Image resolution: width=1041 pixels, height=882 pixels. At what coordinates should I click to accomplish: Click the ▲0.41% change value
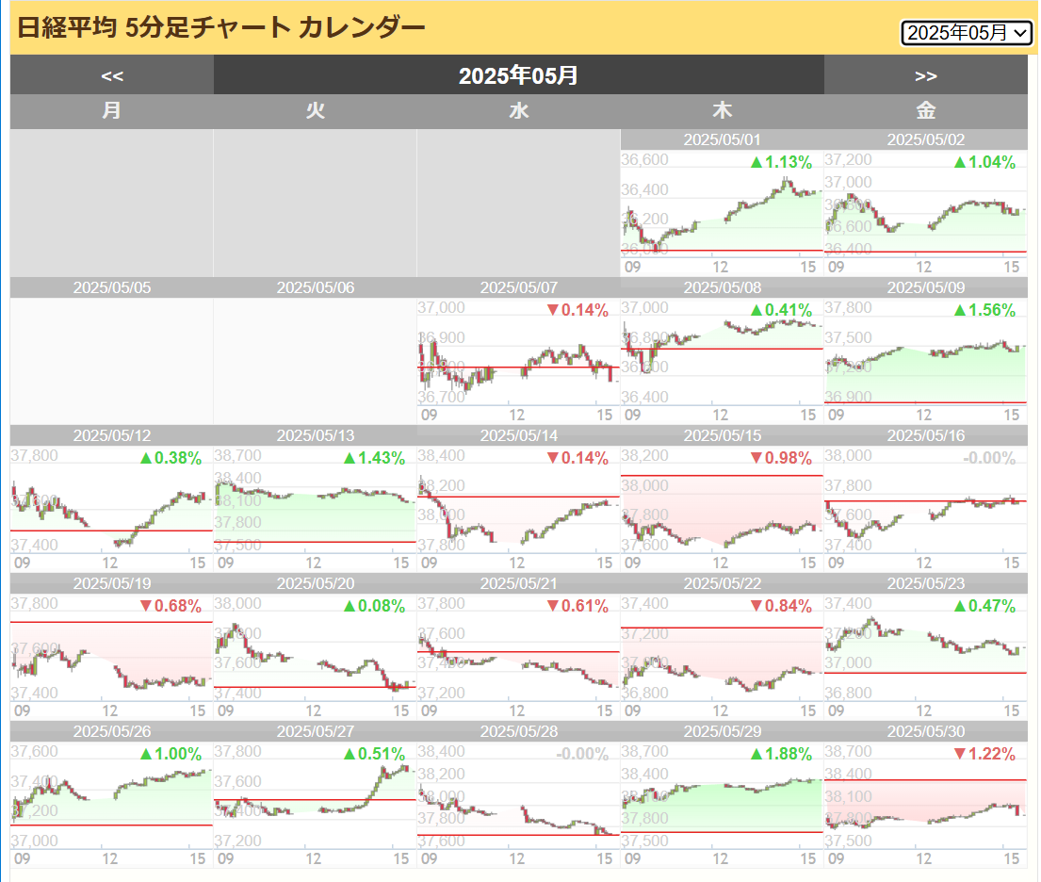click(781, 310)
